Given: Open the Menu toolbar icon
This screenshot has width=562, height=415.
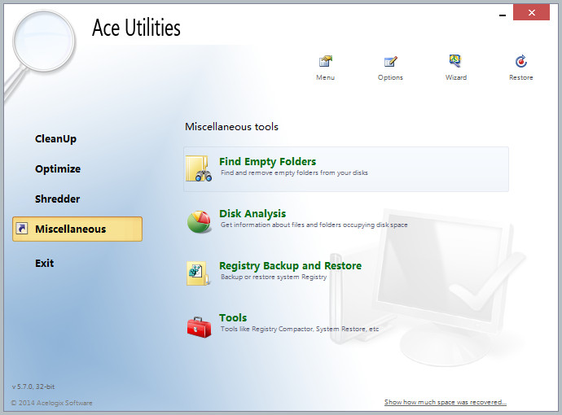Looking at the screenshot, I should (x=326, y=61).
